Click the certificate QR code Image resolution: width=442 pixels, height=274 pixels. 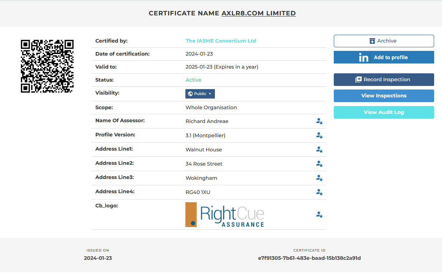click(47, 66)
